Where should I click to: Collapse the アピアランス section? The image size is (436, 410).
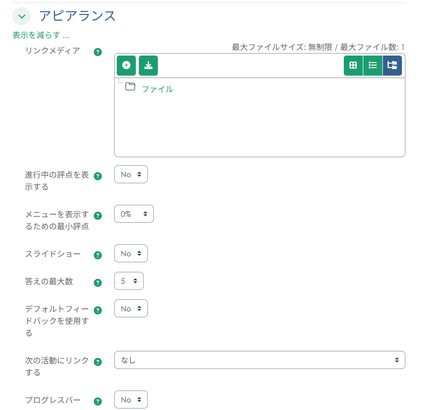click(x=21, y=16)
